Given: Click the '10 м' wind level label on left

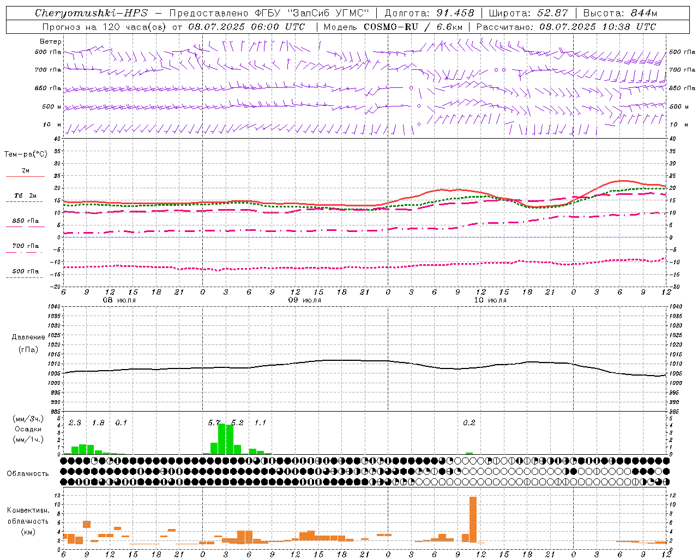Looking at the screenshot, I should pyautogui.click(x=52, y=125).
